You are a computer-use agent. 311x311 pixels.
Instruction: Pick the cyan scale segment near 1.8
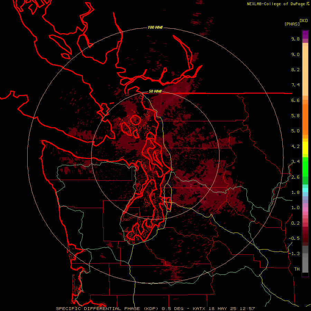tap(305, 190)
